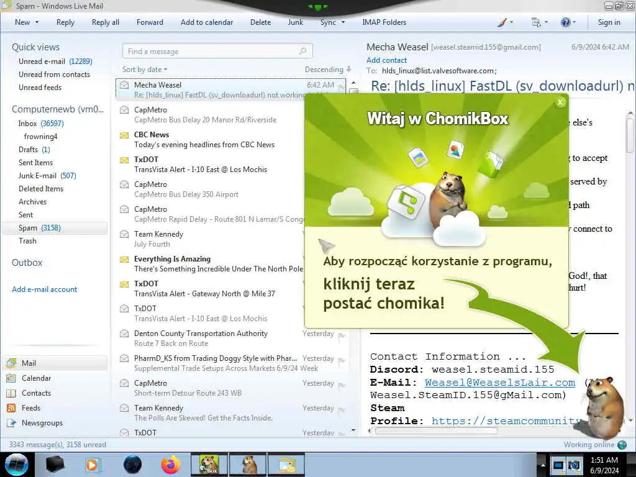Open media player taskbar icon

coord(93,465)
